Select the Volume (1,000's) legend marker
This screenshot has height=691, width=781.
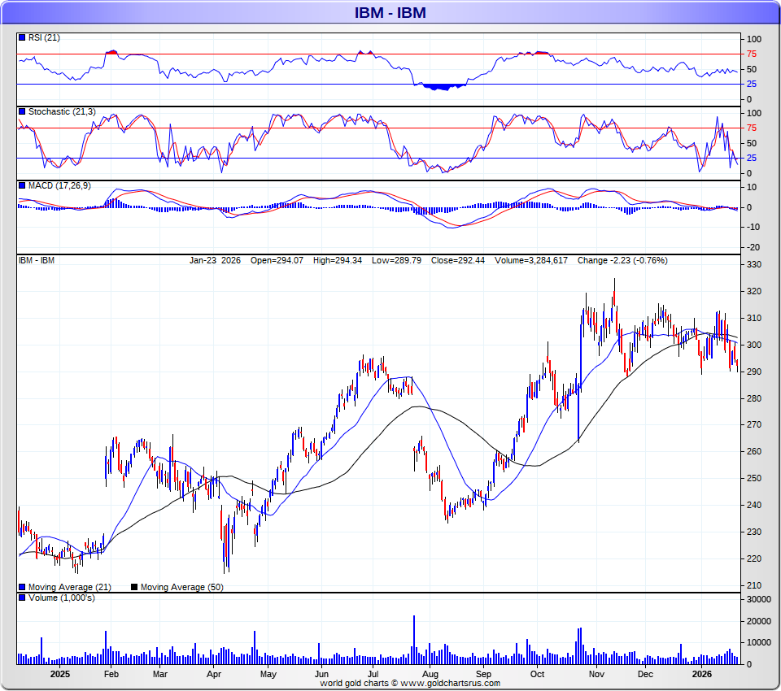(x=22, y=598)
